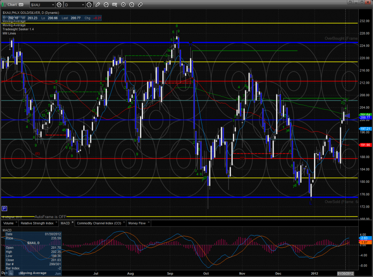Image resolution: width=373 pixels, height=277 pixels.
Task: Click the OverSold frame label
Action: pyautogui.click(x=341, y=202)
